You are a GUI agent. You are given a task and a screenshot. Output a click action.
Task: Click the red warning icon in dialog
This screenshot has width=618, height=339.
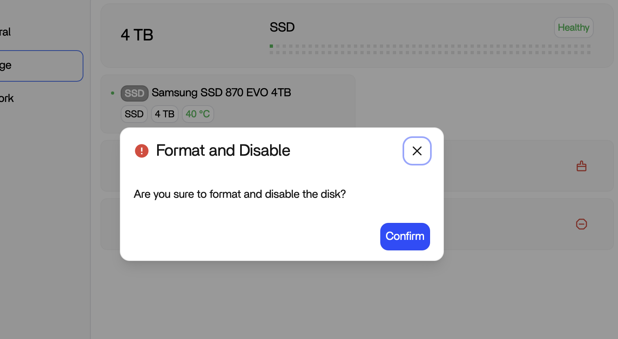click(142, 151)
